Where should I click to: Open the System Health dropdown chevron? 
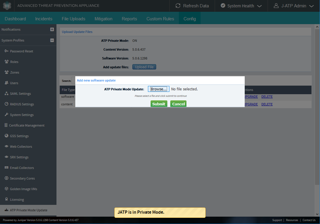coord(259,6)
